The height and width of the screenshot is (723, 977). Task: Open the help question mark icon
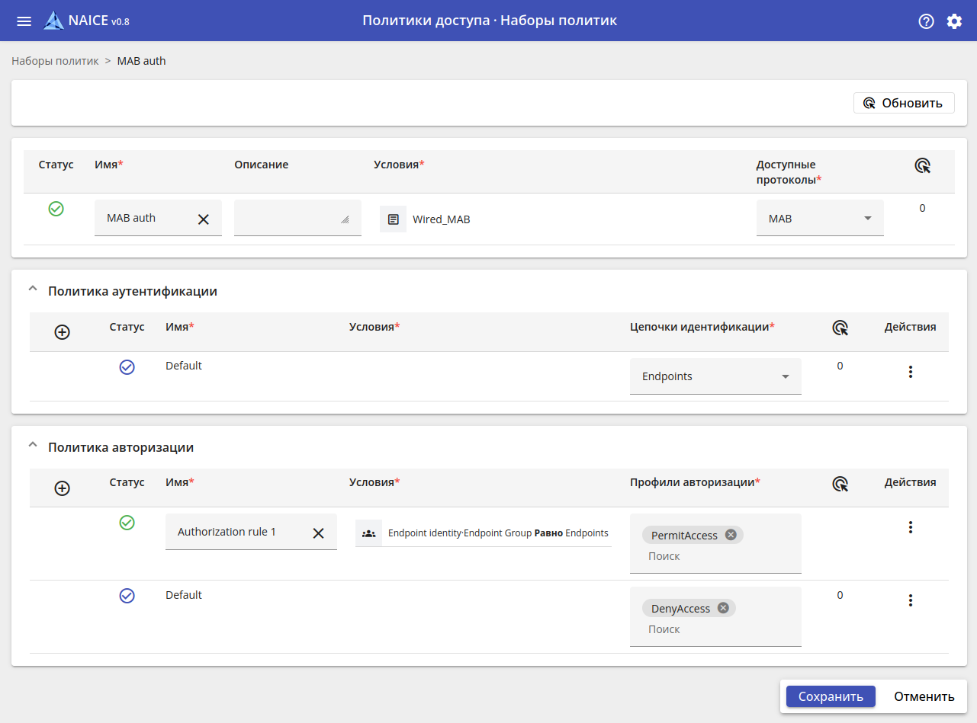tap(926, 21)
